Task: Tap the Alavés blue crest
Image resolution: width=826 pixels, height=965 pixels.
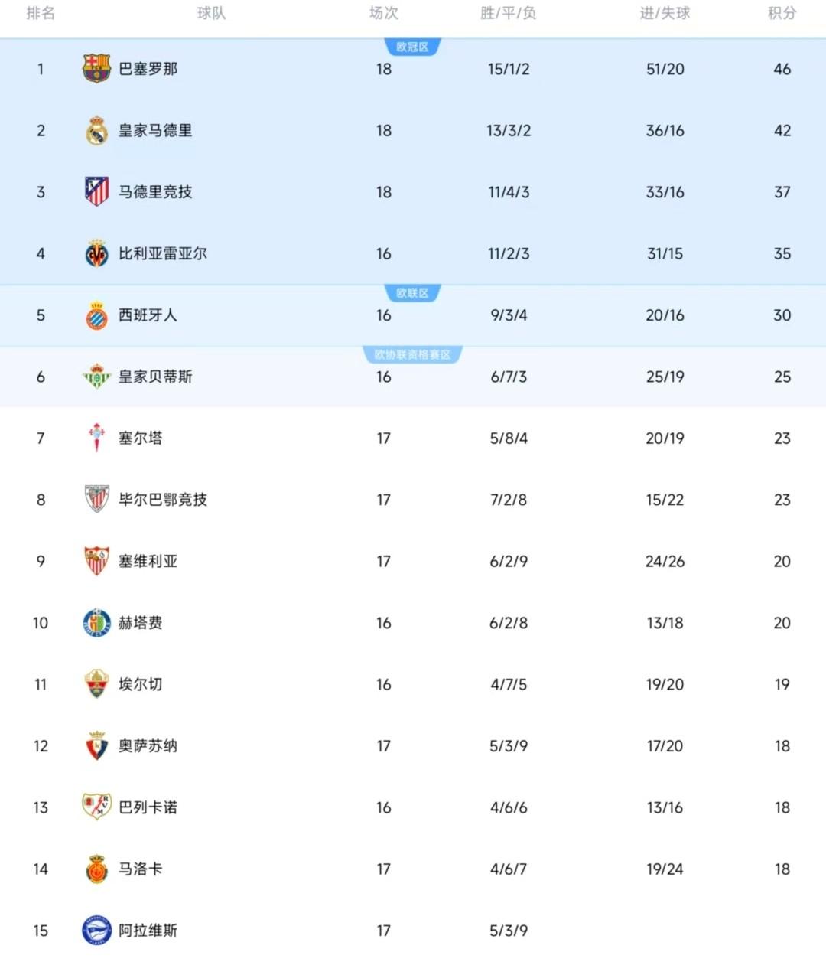Action: click(96, 931)
